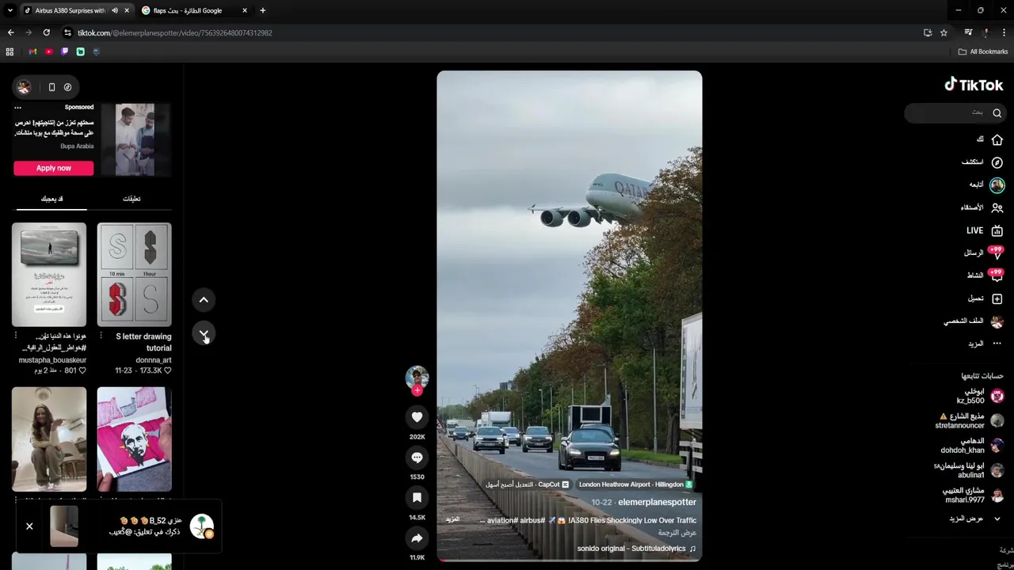1014x570 pixels.
Task: Switch to the 'تعليقات' comments tab
Action: pos(132,199)
